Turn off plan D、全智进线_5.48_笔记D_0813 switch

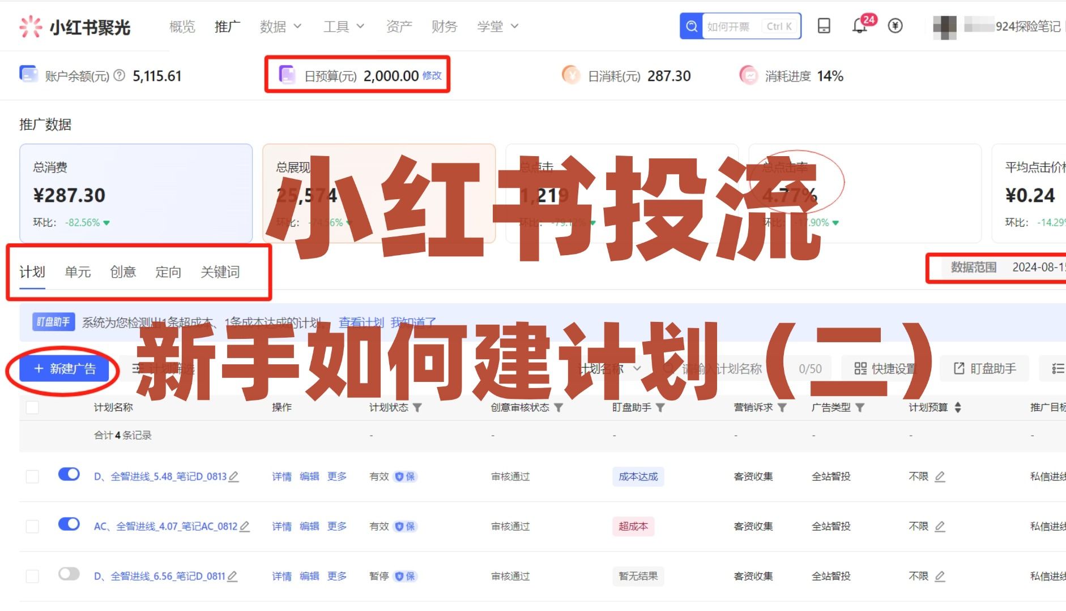tap(69, 474)
